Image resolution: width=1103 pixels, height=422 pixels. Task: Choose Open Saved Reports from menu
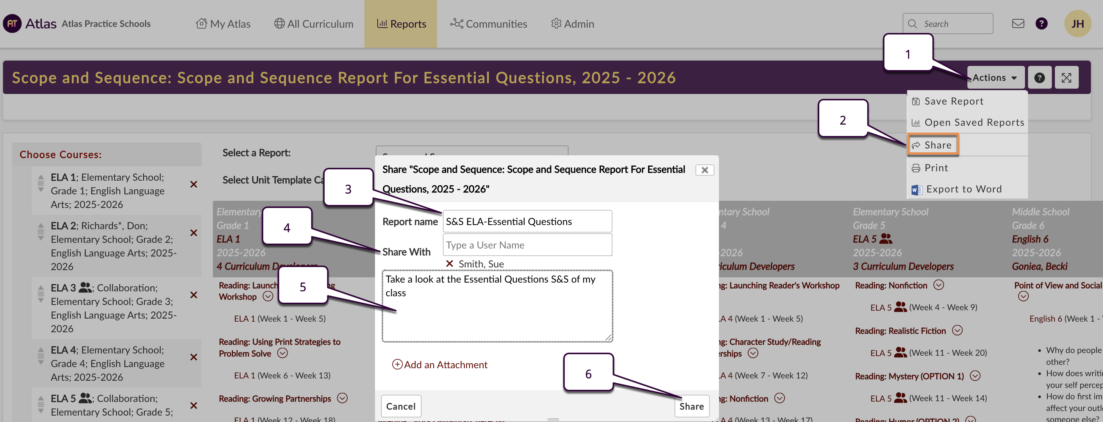pyautogui.click(x=974, y=122)
